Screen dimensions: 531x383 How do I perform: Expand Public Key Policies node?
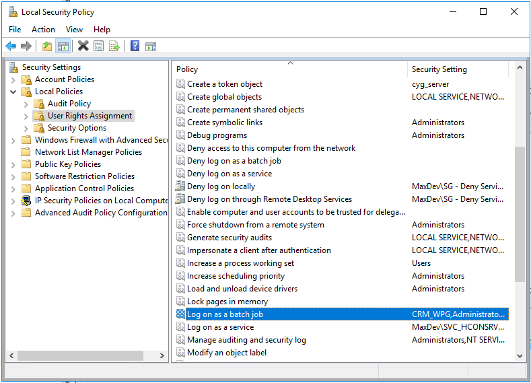coord(13,164)
